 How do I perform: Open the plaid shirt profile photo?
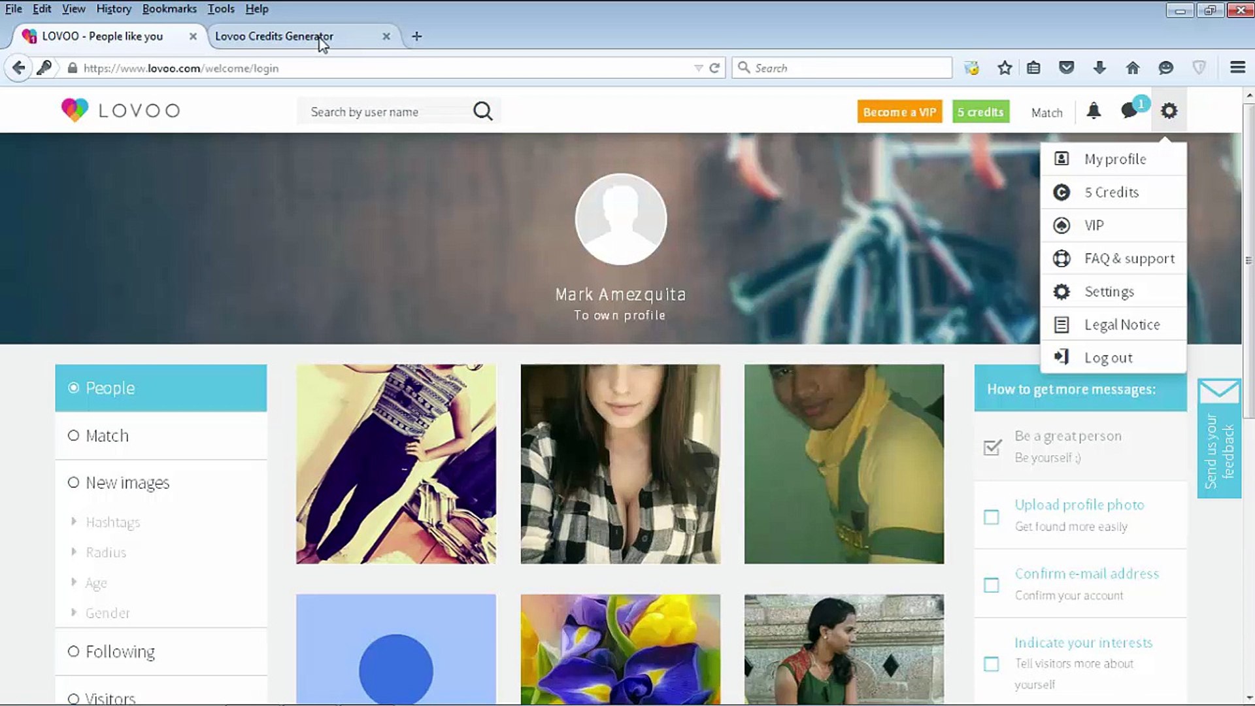[620, 463]
